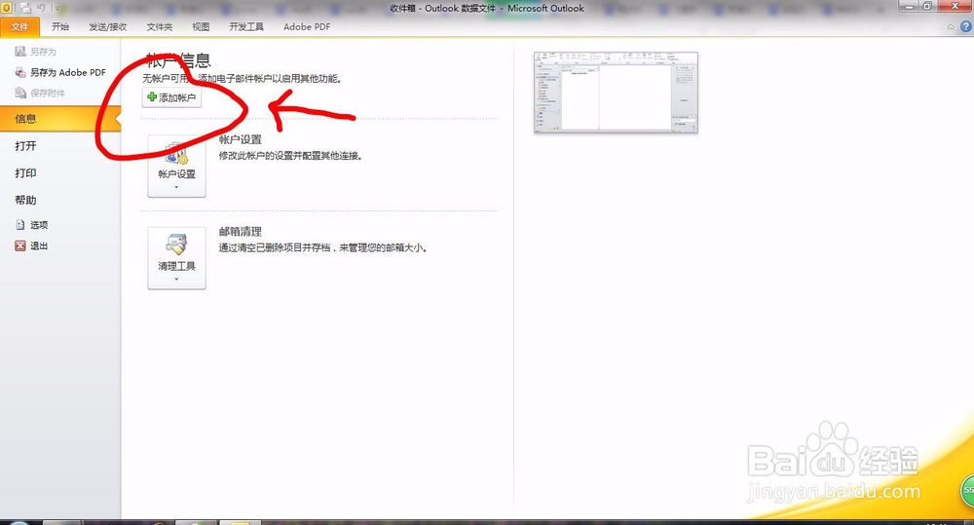Open the Account Settings (帐户设置) dropdown button
This screenshot has height=525, width=974.
[176, 166]
